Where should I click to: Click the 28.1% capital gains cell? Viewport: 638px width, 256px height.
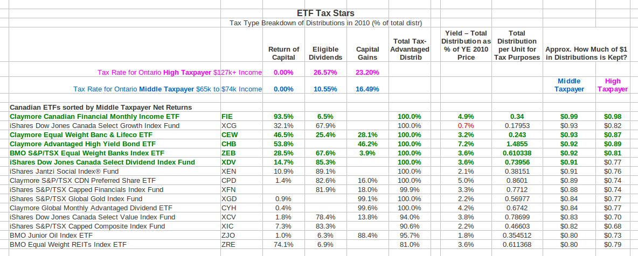367,134
